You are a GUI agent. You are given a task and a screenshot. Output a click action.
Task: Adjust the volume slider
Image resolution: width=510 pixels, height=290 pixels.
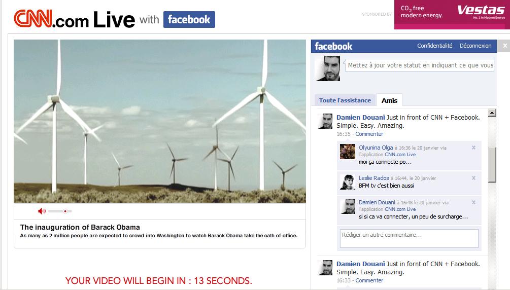point(60,211)
